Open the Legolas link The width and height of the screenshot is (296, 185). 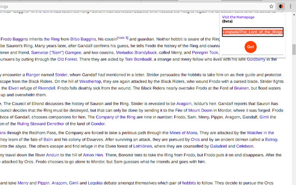click(x=95, y=183)
